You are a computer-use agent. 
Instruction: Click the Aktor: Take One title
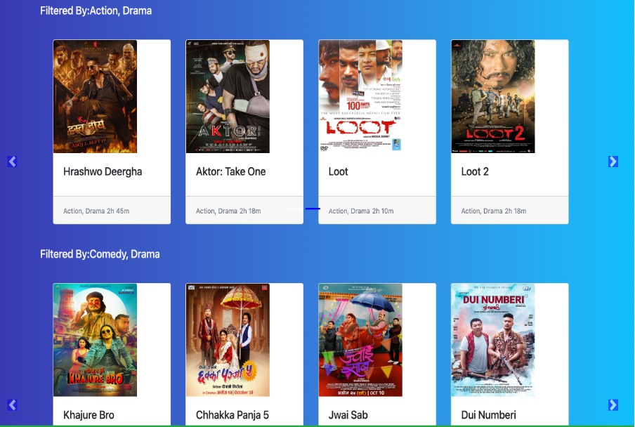(230, 171)
